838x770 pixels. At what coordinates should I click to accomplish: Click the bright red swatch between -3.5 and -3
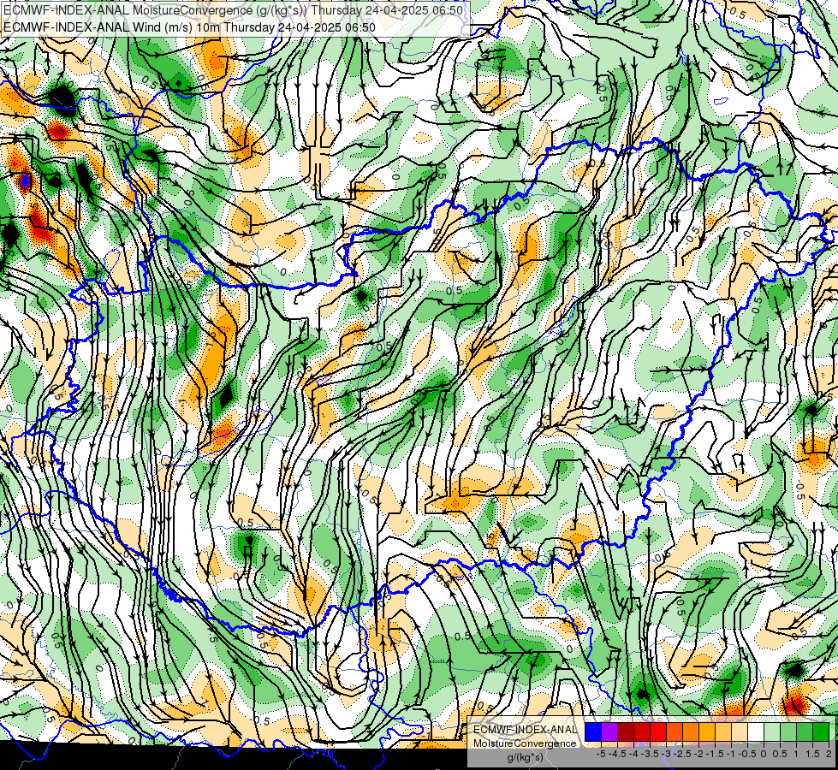pyautogui.click(x=658, y=731)
